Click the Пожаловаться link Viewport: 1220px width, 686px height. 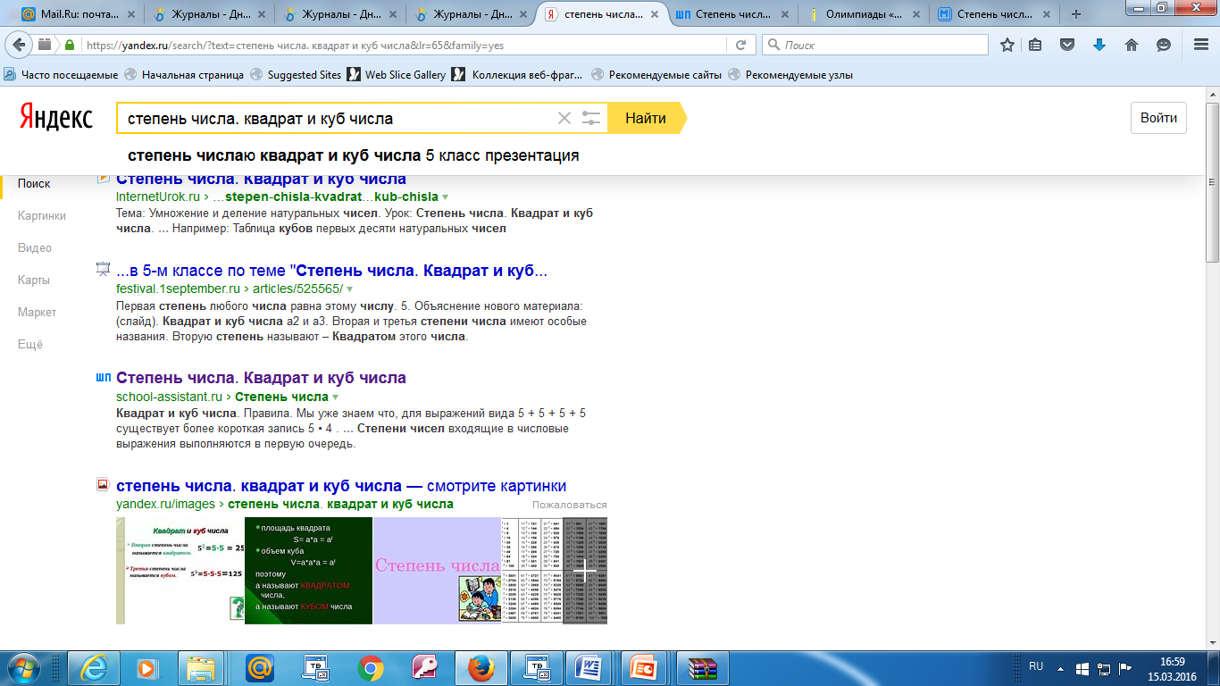570,505
